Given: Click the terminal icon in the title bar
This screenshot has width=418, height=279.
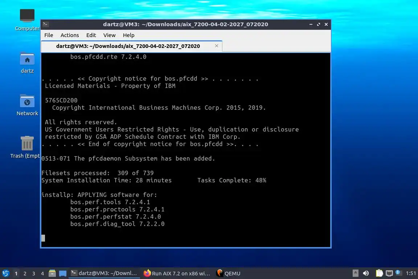Looking at the screenshot, I should click(x=45, y=24).
